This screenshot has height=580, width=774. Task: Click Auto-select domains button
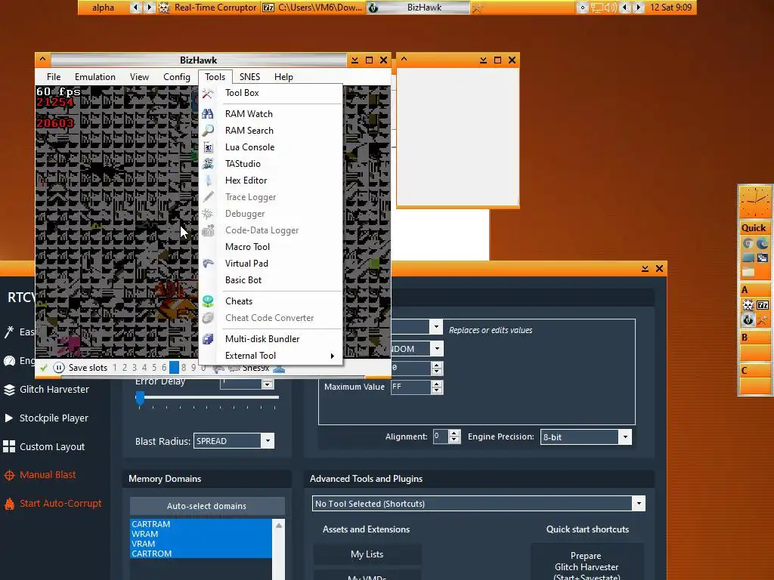pos(207,506)
